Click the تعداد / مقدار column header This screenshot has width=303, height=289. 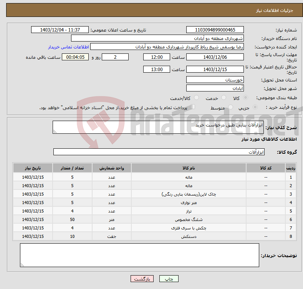pyautogui.click(x=72, y=168)
